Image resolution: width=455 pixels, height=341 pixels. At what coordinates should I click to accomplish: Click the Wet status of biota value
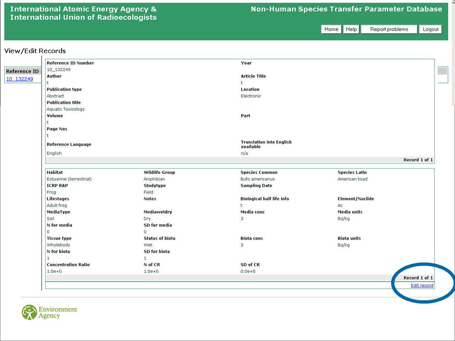(x=148, y=245)
